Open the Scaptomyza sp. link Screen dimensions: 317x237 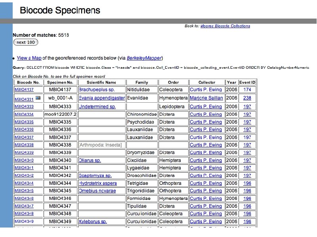95,175
